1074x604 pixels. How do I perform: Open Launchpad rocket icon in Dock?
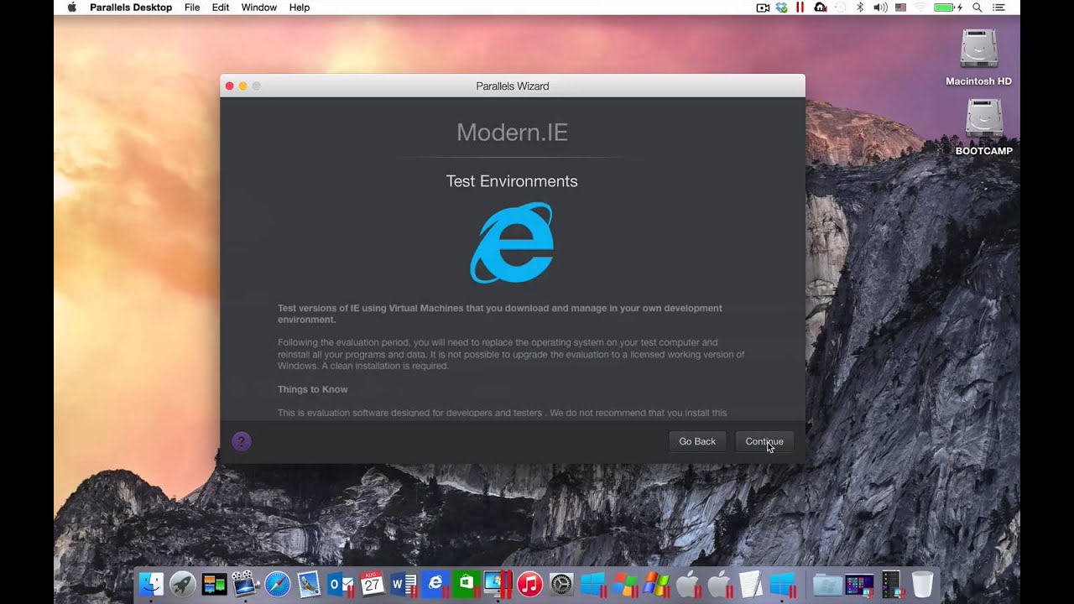(x=183, y=584)
